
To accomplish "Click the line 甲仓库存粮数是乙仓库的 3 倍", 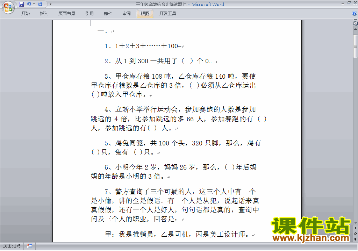I will coord(173,85).
